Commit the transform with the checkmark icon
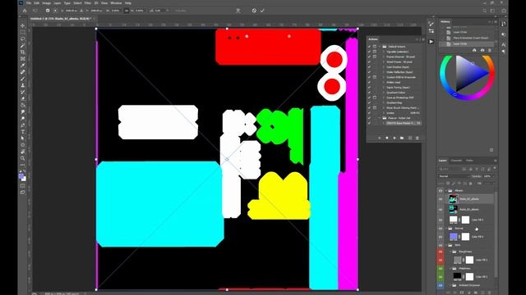This screenshot has height=295, width=526. pyautogui.click(x=262, y=11)
